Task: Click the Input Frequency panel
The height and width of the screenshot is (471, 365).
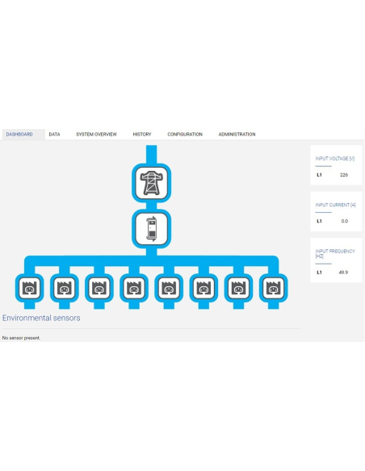Action: point(336,261)
